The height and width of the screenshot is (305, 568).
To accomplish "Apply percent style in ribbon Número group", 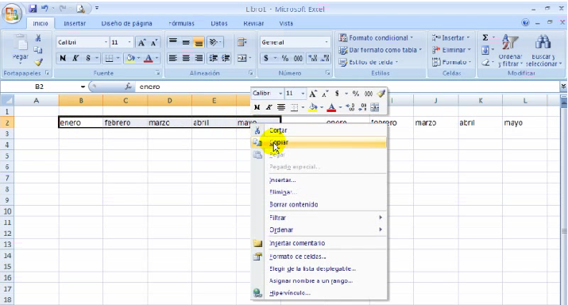I will [x=285, y=58].
